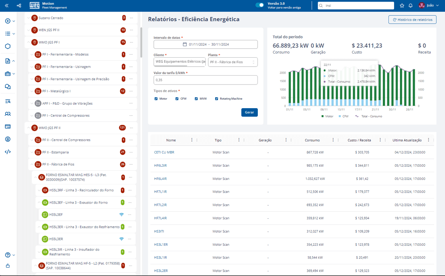This screenshot has width=445, height=276.
Task: Open the chat bubbles icon in the sidebar
Action: [x=8, y=87]
